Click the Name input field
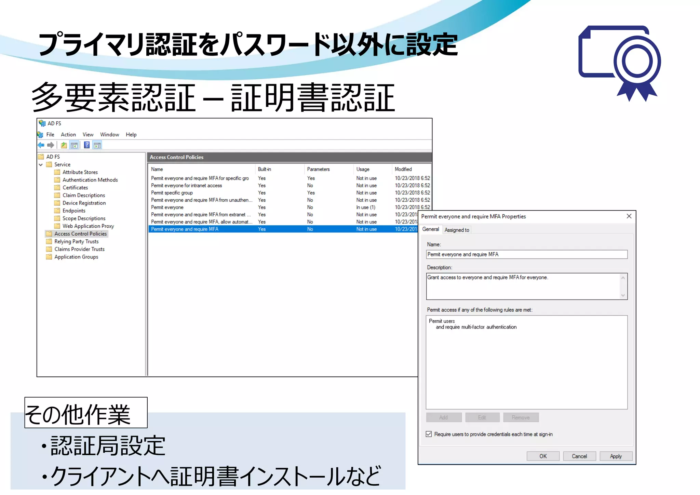The image size is (700, 495). click(x=527, y=254)
